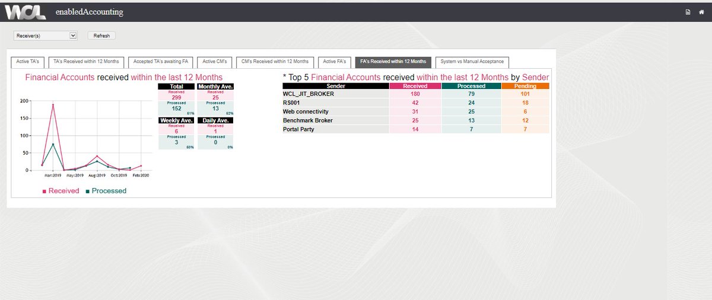Click the Received column header in table
The image size is (712, 300).
click(415, 86)
